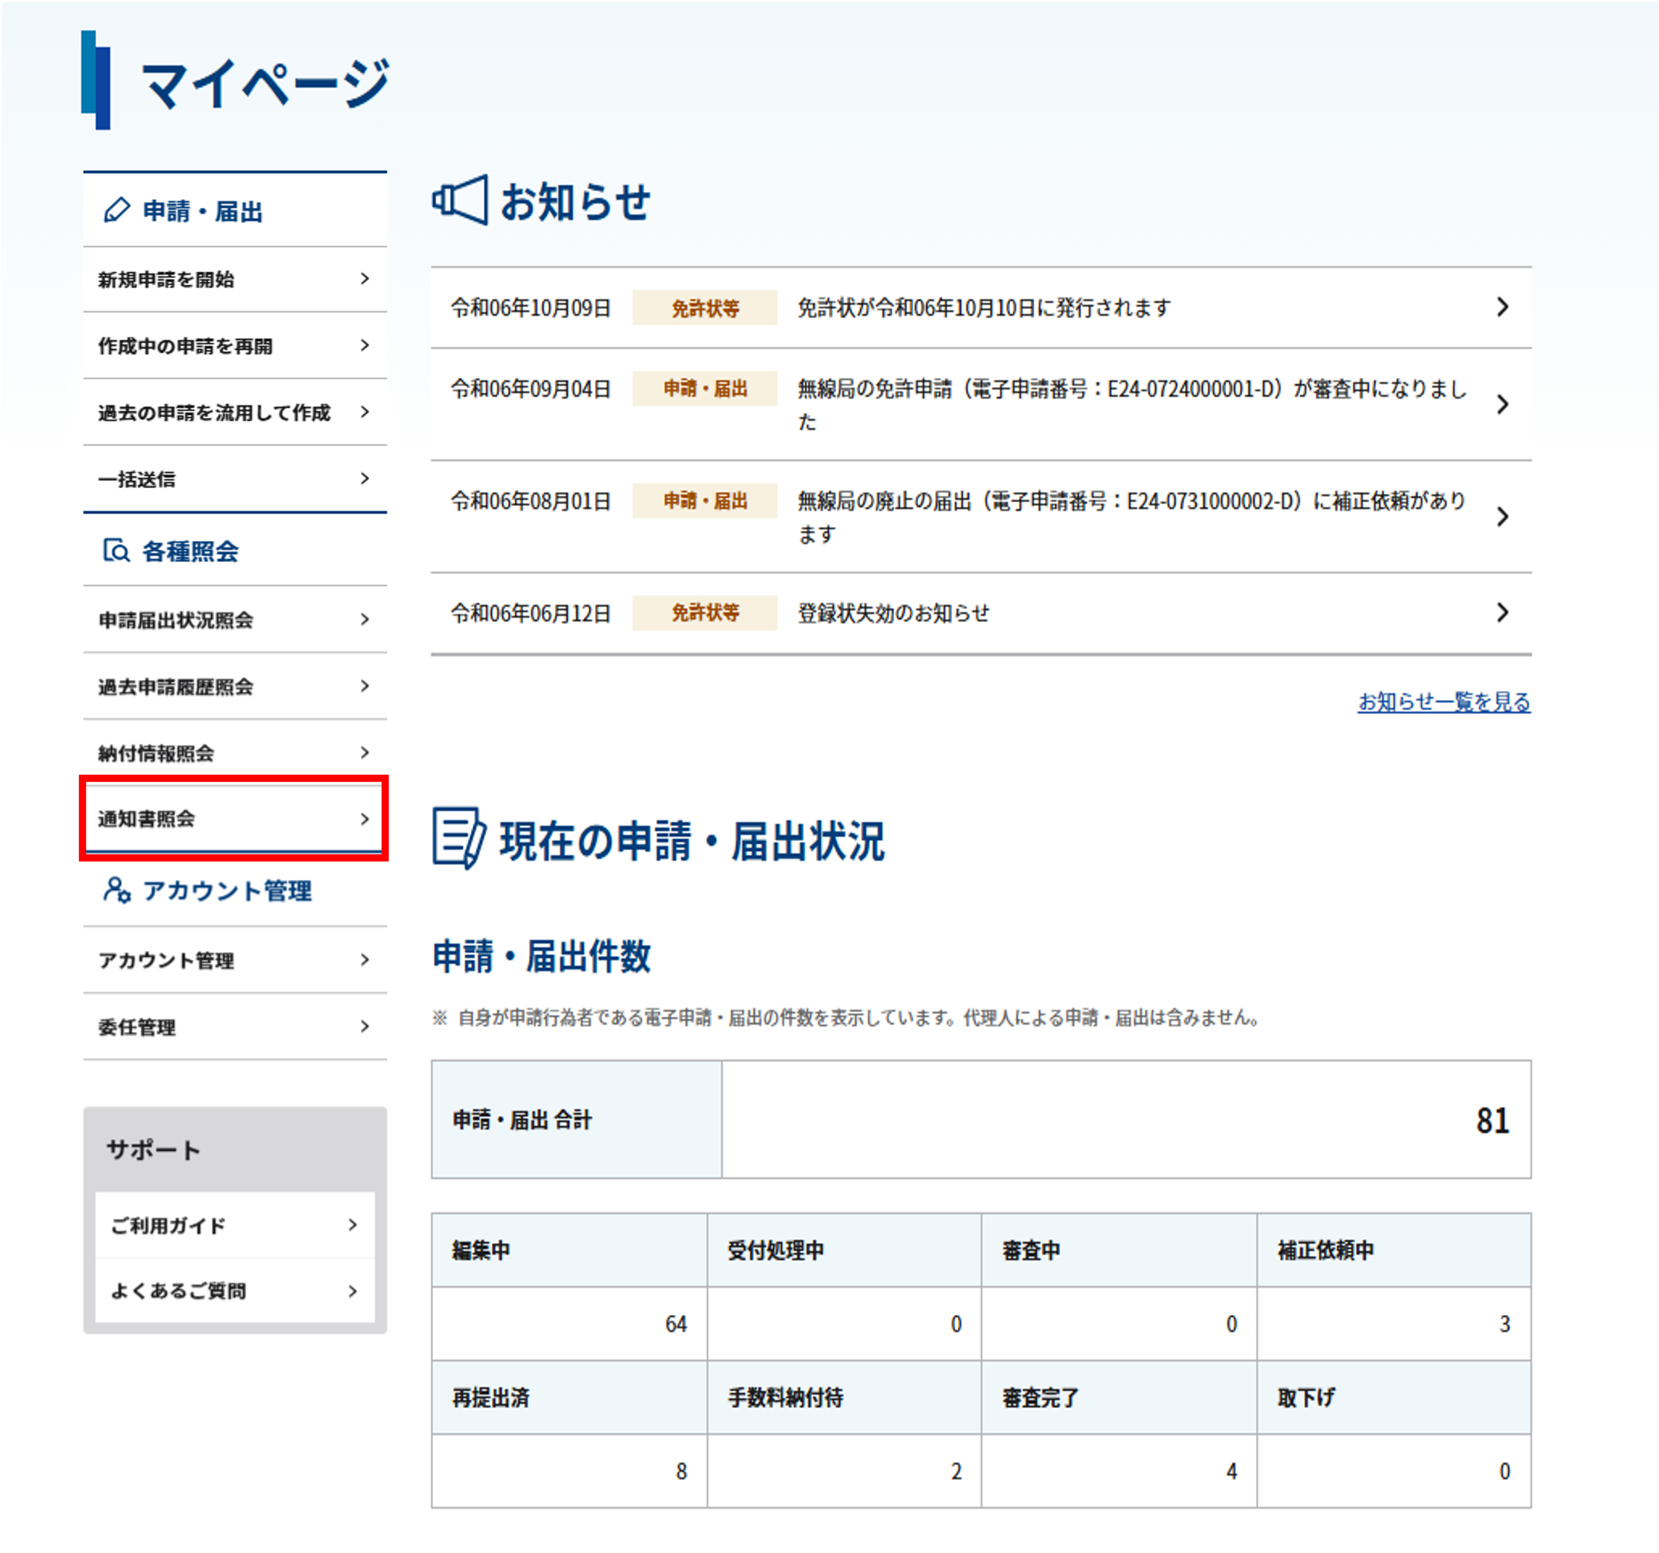Viewport: 1659px width, 1553px height.
Task: Click 手数料納付待 count 2
Action: coord(957,1471)
